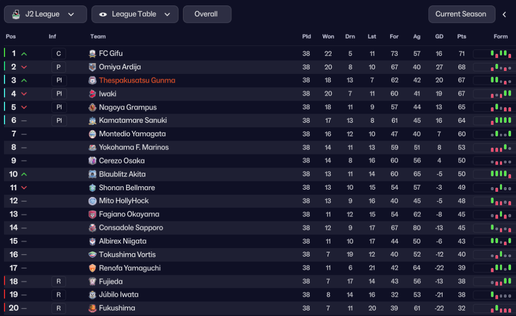This screenshot has height=316, width=516.
Task: Click the FC Gifu club crest icon
Action: tap(92, 54)
